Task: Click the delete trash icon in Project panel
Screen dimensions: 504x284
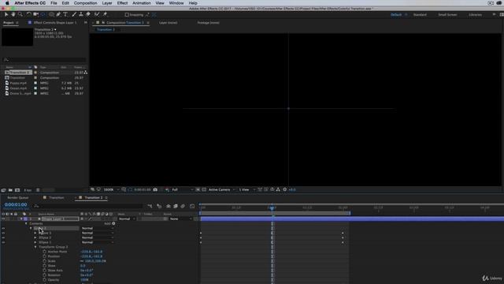Action: pyautogui.click(x=38, y=190)
